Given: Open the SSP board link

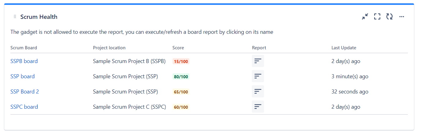Looking at the screenshot, I should (22, 76).
